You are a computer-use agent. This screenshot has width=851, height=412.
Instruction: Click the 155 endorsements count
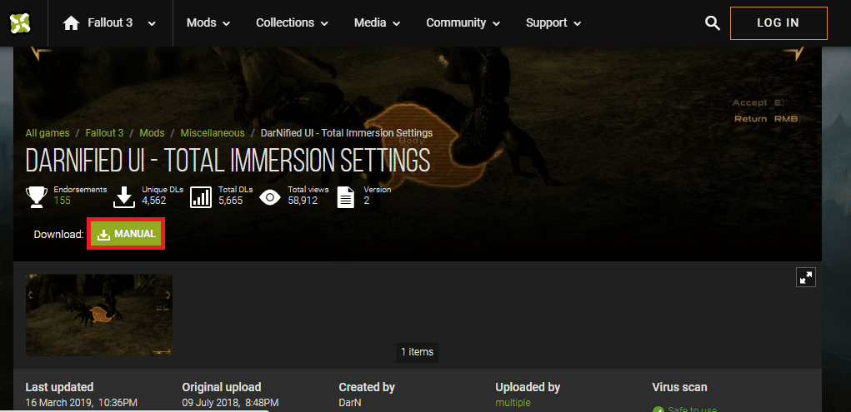tap(62, 201)
